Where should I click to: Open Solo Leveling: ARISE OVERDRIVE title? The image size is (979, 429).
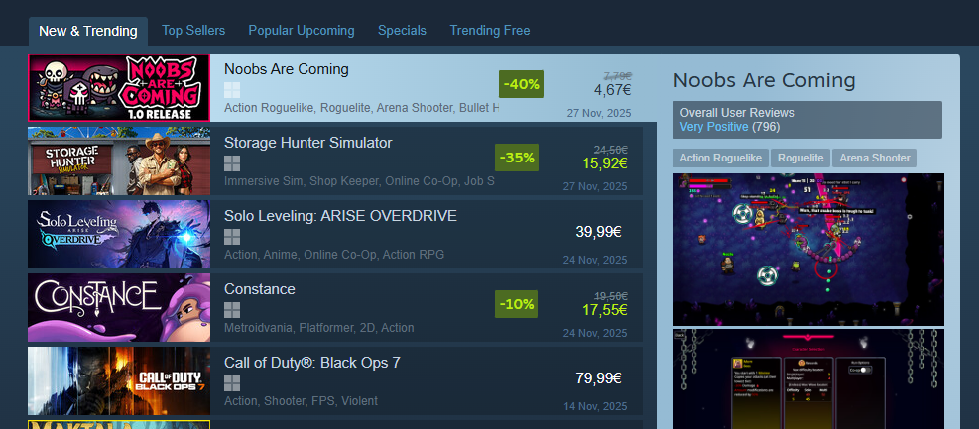pyautogui.click(x=341, y=216)
